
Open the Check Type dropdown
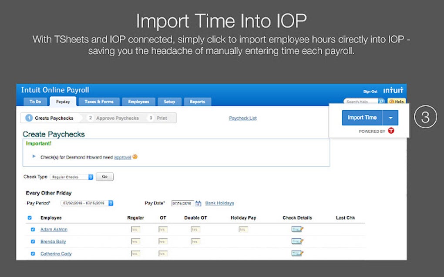pos(90,177)
